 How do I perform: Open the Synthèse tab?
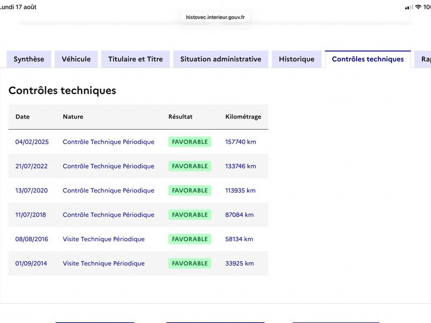[x=29, y=59]
